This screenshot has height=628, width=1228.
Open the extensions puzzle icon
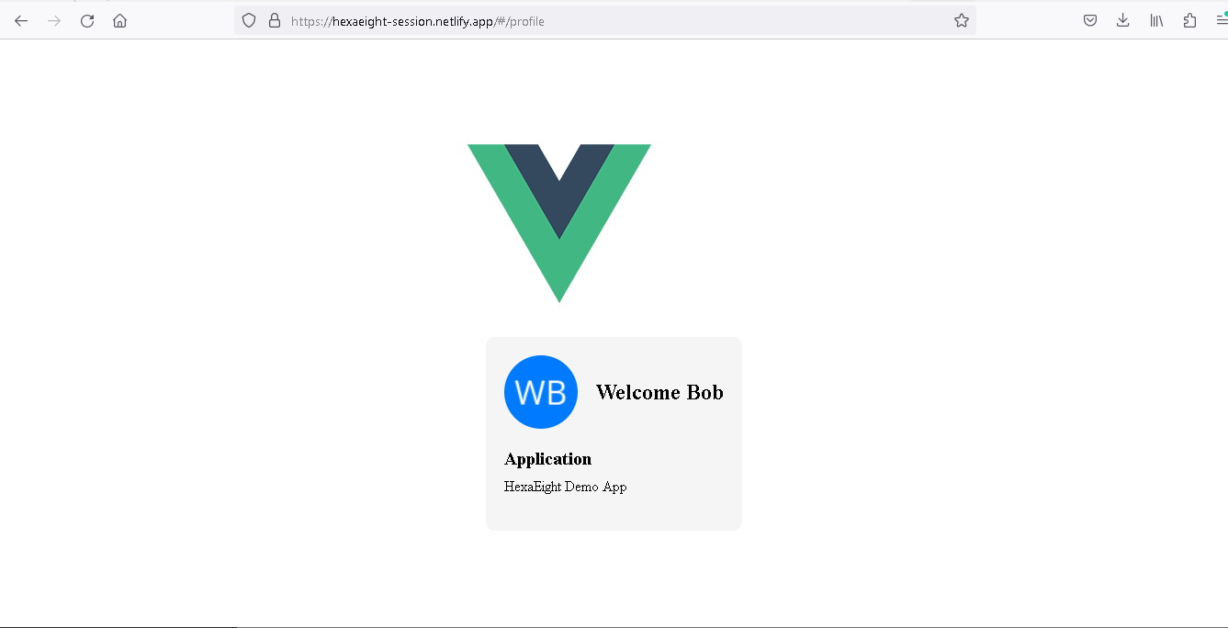click(1189, 21)
